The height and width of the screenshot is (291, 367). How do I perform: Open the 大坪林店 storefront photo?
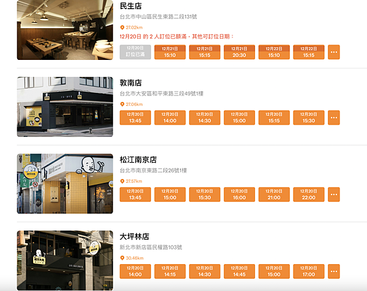[x=65, y=260]
